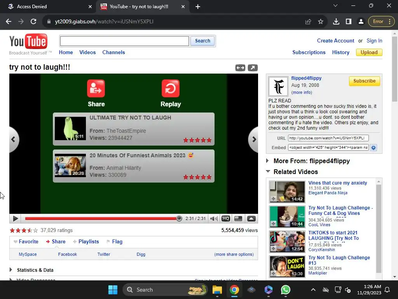Open Windows Start menu

coord(113,290)
